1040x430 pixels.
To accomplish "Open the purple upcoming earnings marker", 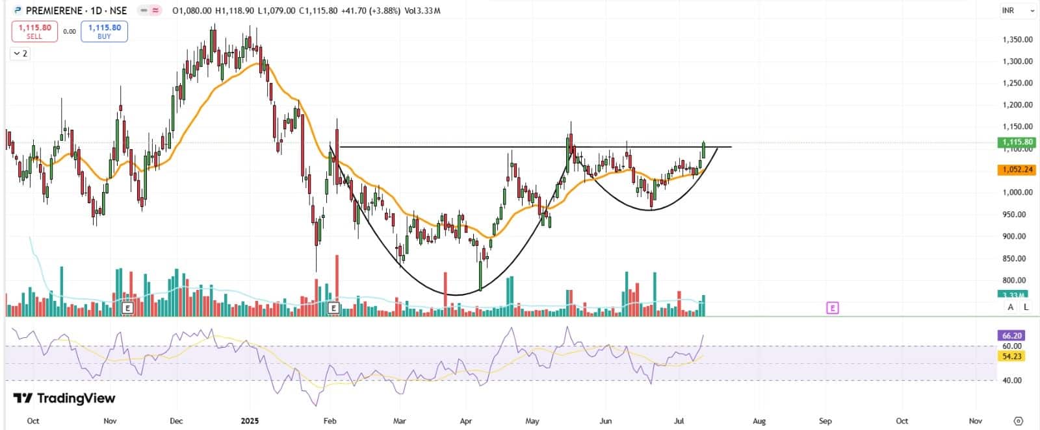I will (x=832, y=308).
